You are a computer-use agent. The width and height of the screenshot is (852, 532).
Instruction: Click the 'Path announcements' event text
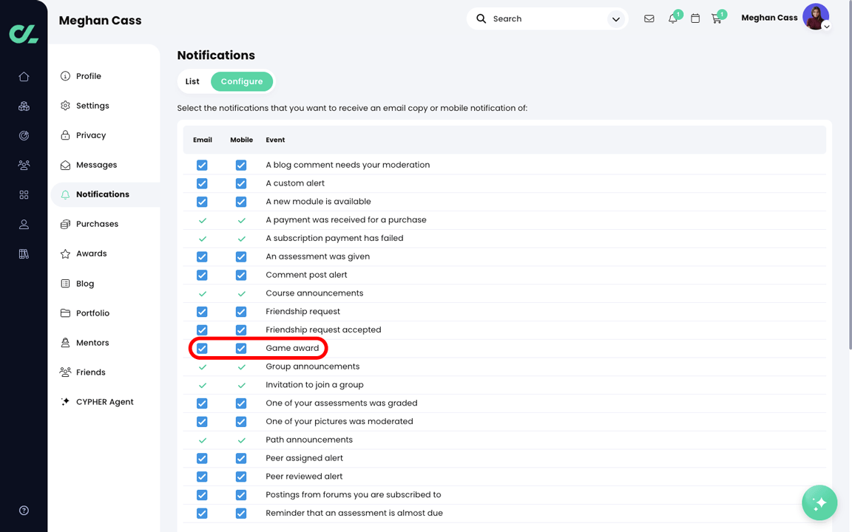click(x=308, y=440)
